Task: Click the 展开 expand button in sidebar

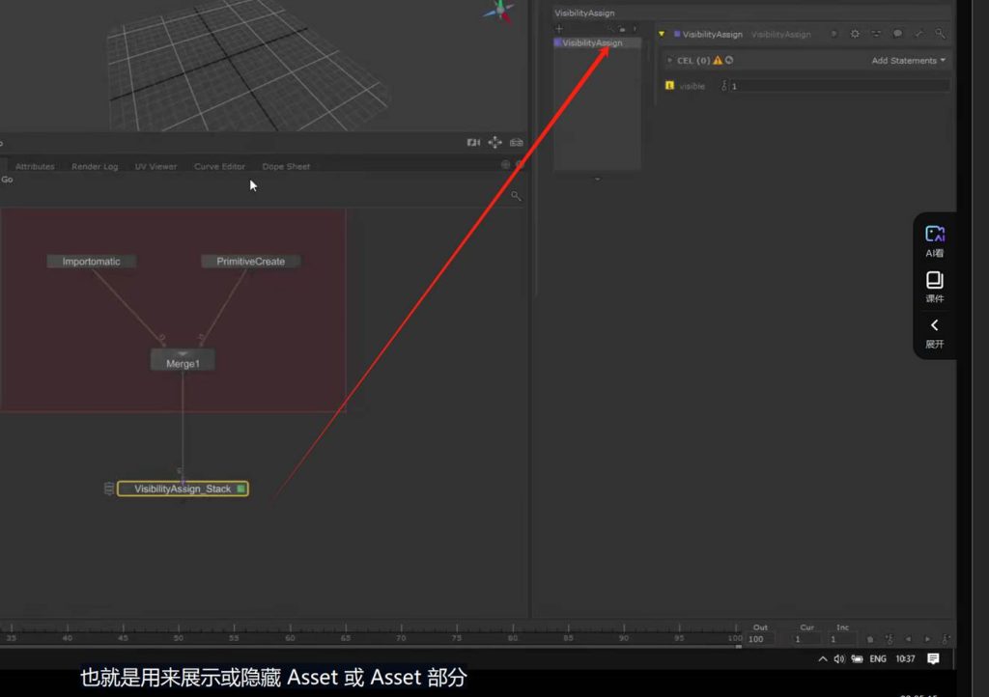Action: (934, 332)
